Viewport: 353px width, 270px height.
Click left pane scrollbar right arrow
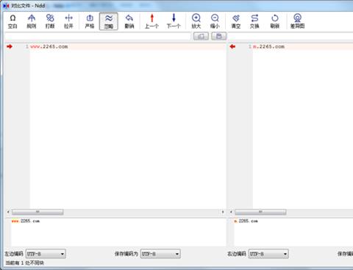click(223, 212)
